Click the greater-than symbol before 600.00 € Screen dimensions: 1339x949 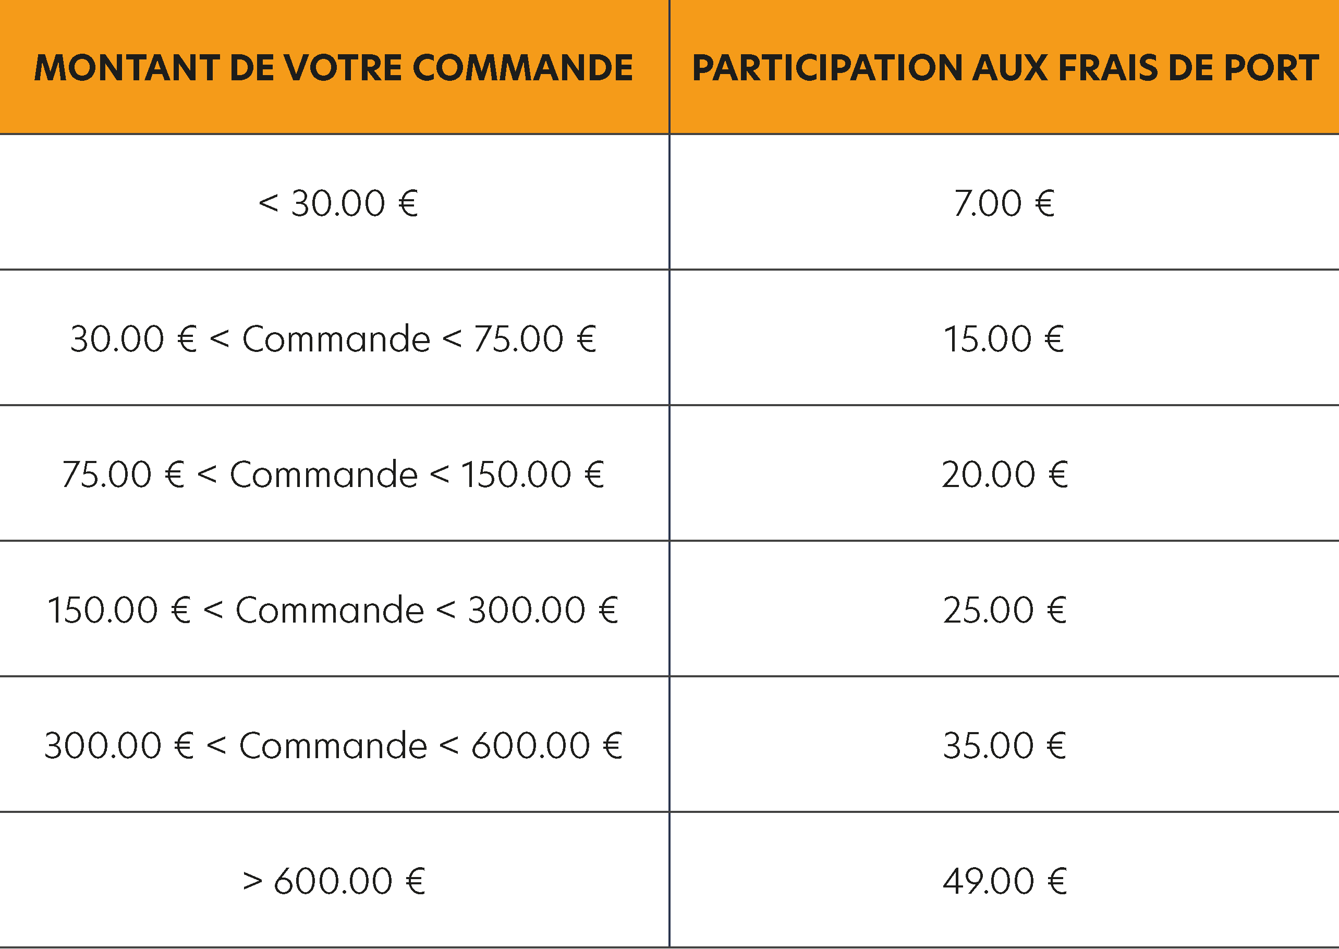(252, 881)
